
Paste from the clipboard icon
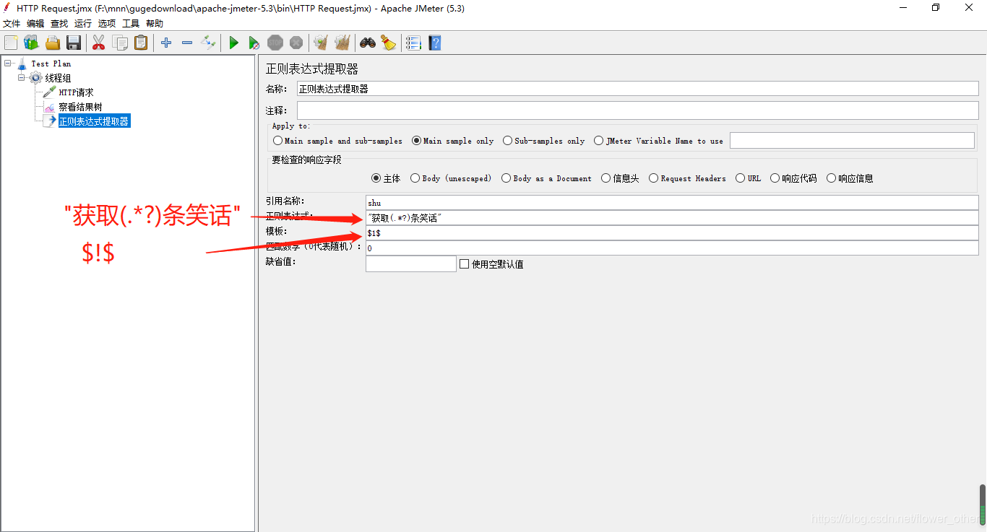click(x=141, y=43)
